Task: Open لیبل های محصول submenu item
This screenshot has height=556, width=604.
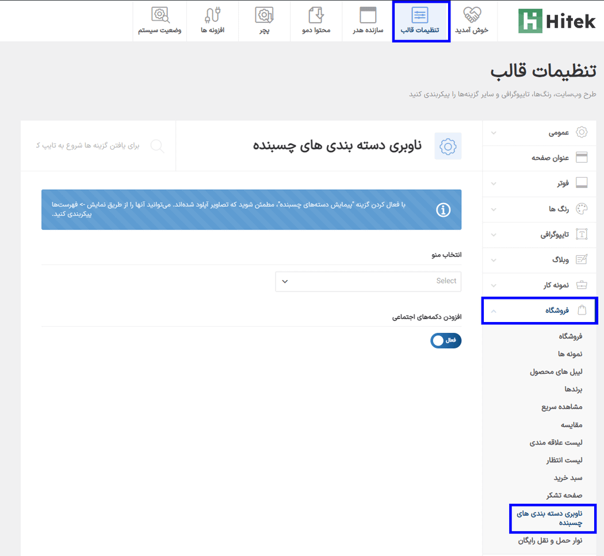Action: click(x=556, y=371)
